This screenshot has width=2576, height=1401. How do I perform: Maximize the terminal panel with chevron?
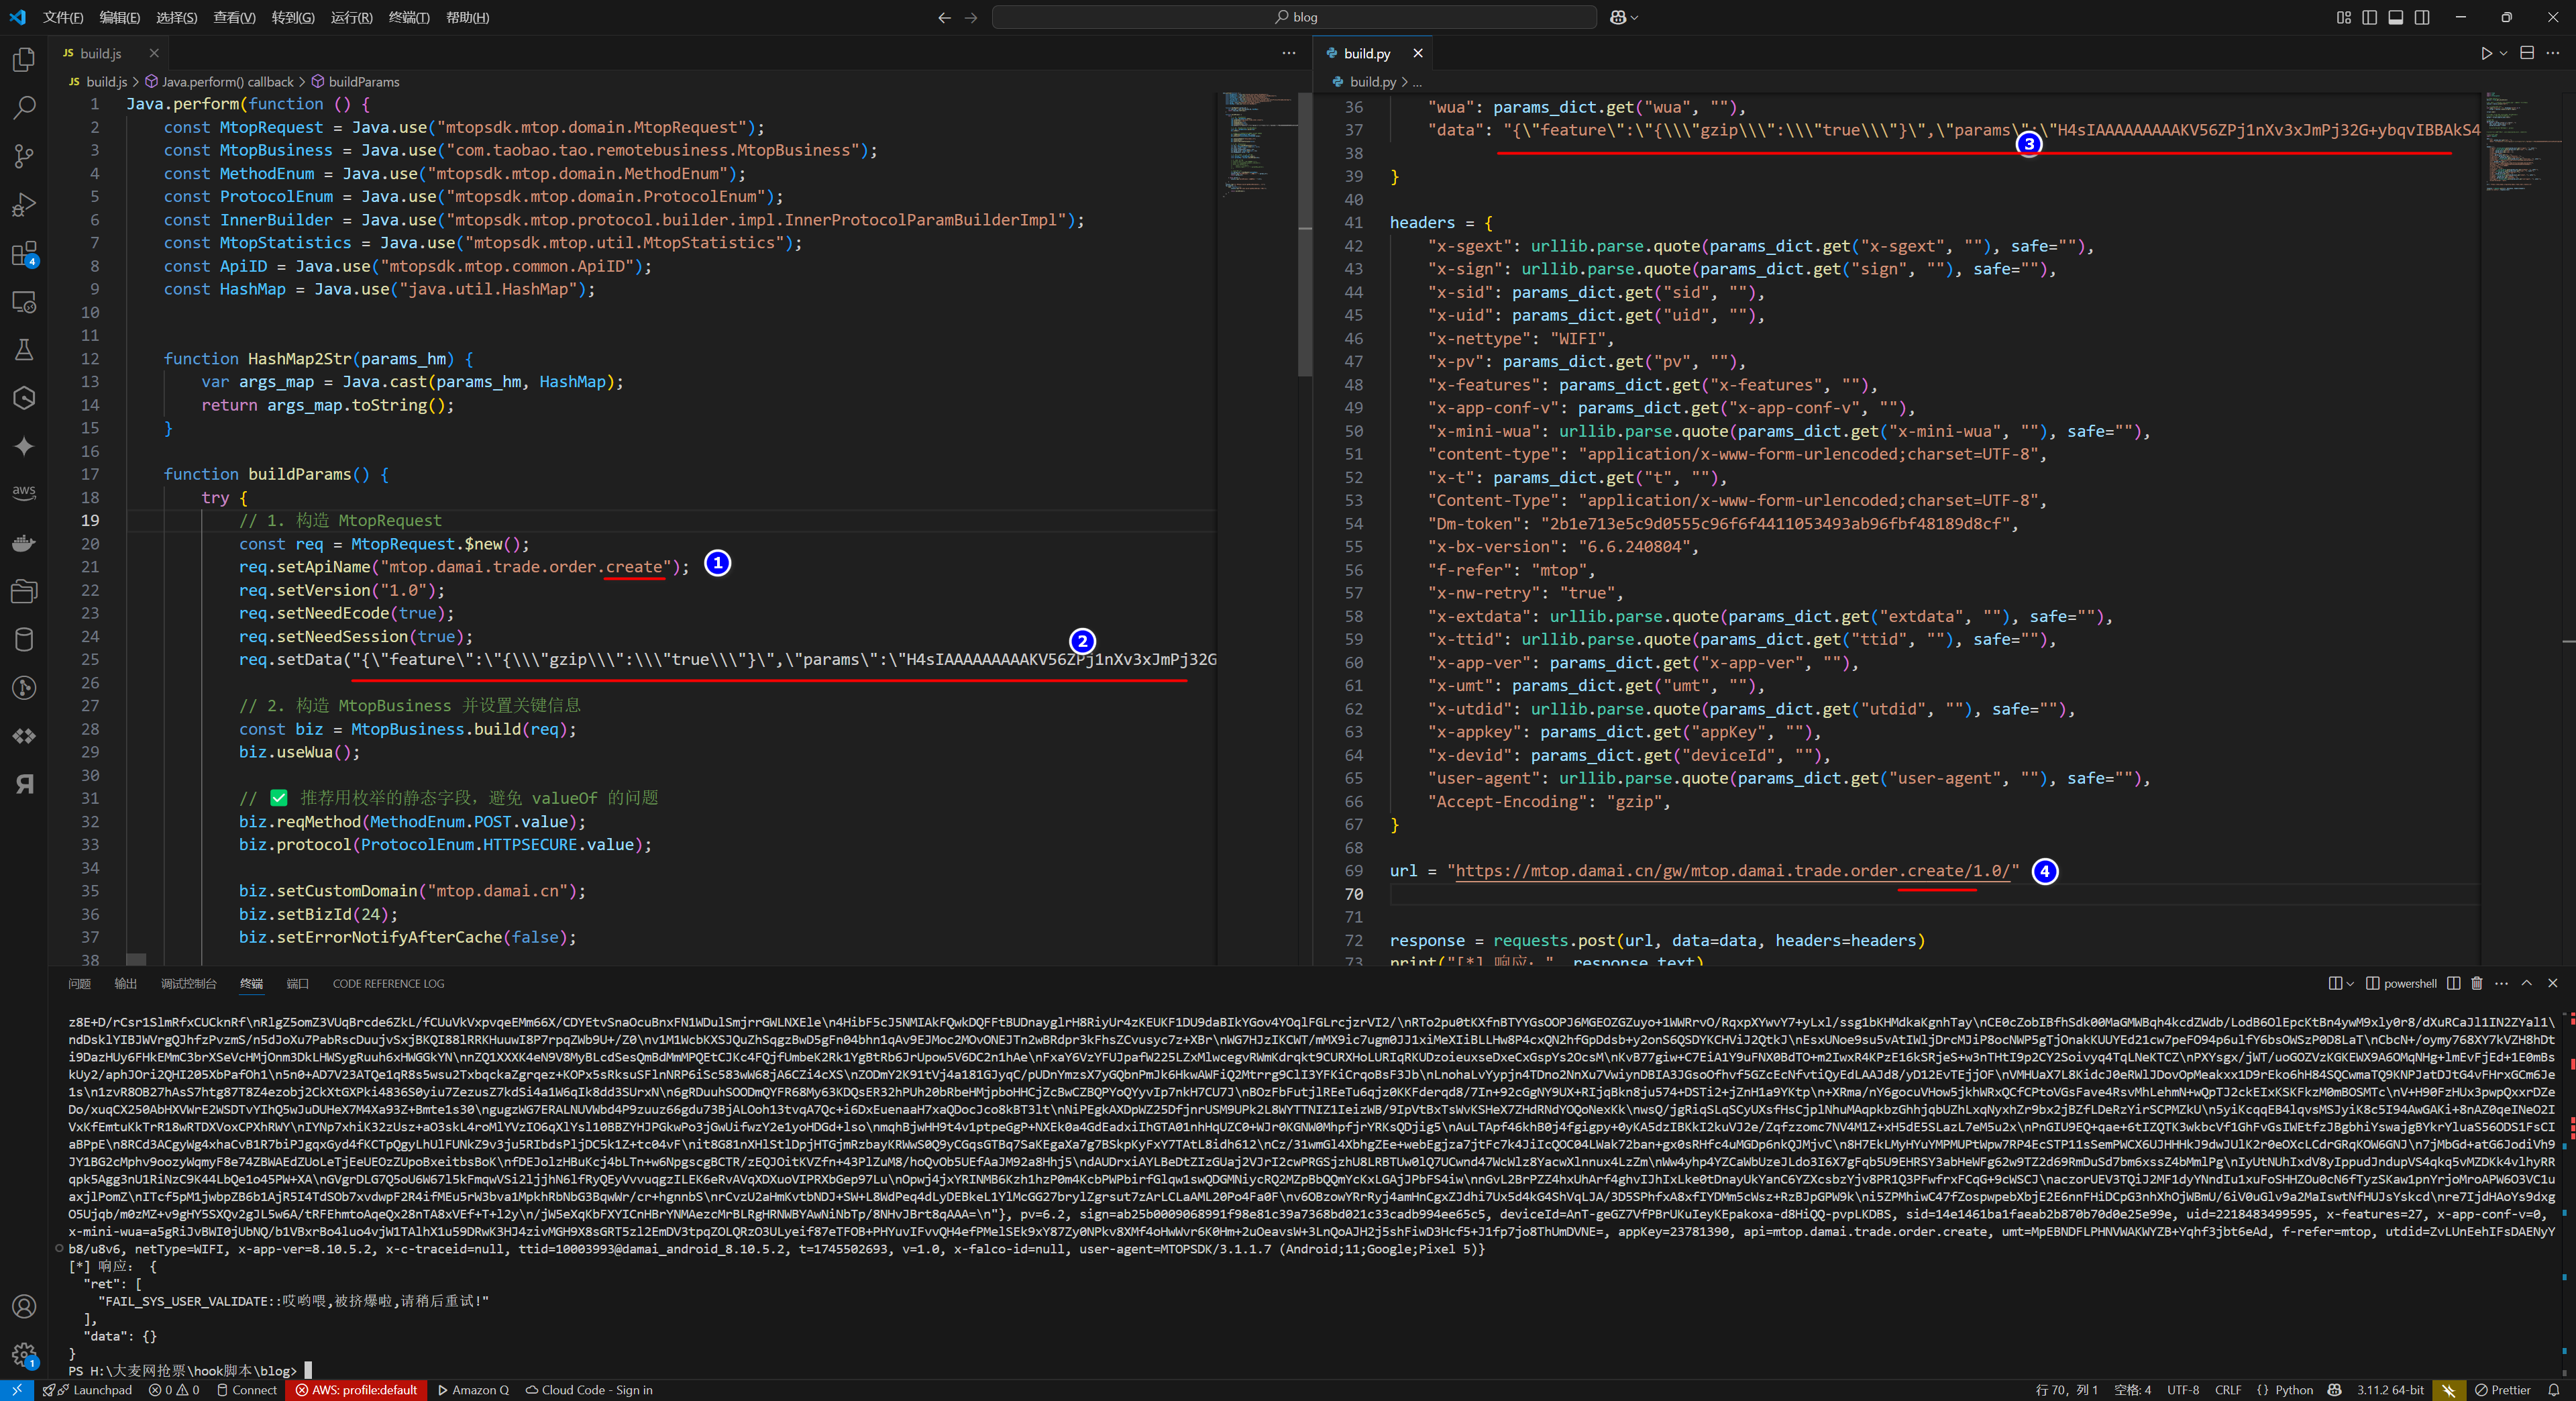pyautogui.click(x=2526, y=983)
